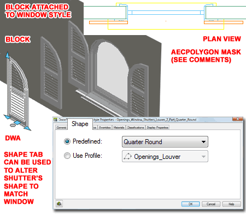Open the Classifications tab
The image size is (246, 217).
point(136,128)
